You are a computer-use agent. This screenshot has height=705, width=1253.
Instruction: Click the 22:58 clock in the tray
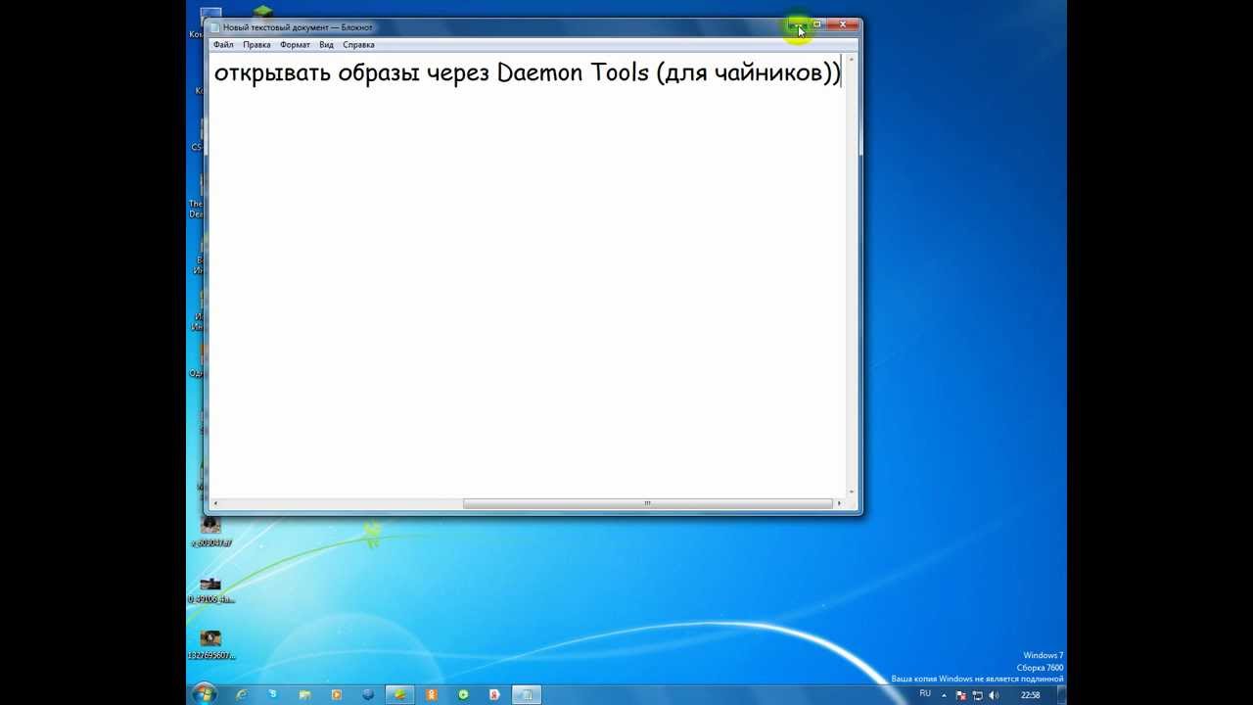1030,695
